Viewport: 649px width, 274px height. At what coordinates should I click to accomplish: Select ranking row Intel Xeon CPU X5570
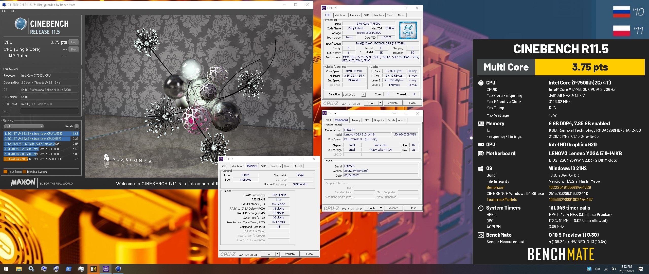click(41, 139)
